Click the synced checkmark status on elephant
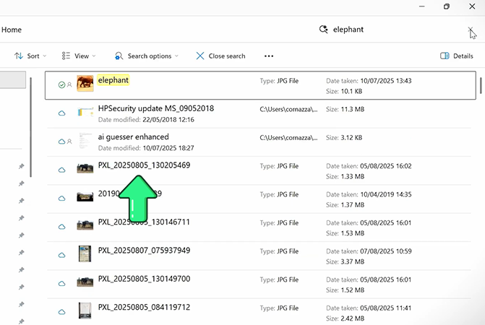 pos(62,84)
